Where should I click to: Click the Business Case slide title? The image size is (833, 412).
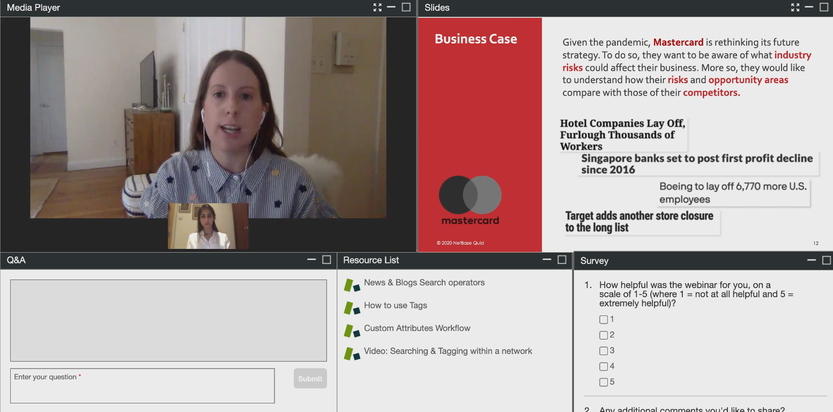click(476, 39)
